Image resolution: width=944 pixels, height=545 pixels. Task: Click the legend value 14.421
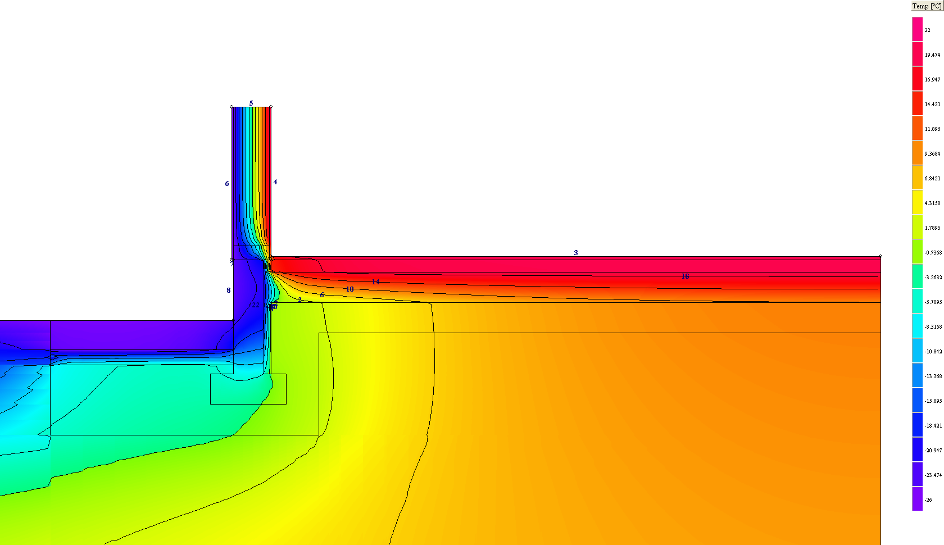point(932,105)
